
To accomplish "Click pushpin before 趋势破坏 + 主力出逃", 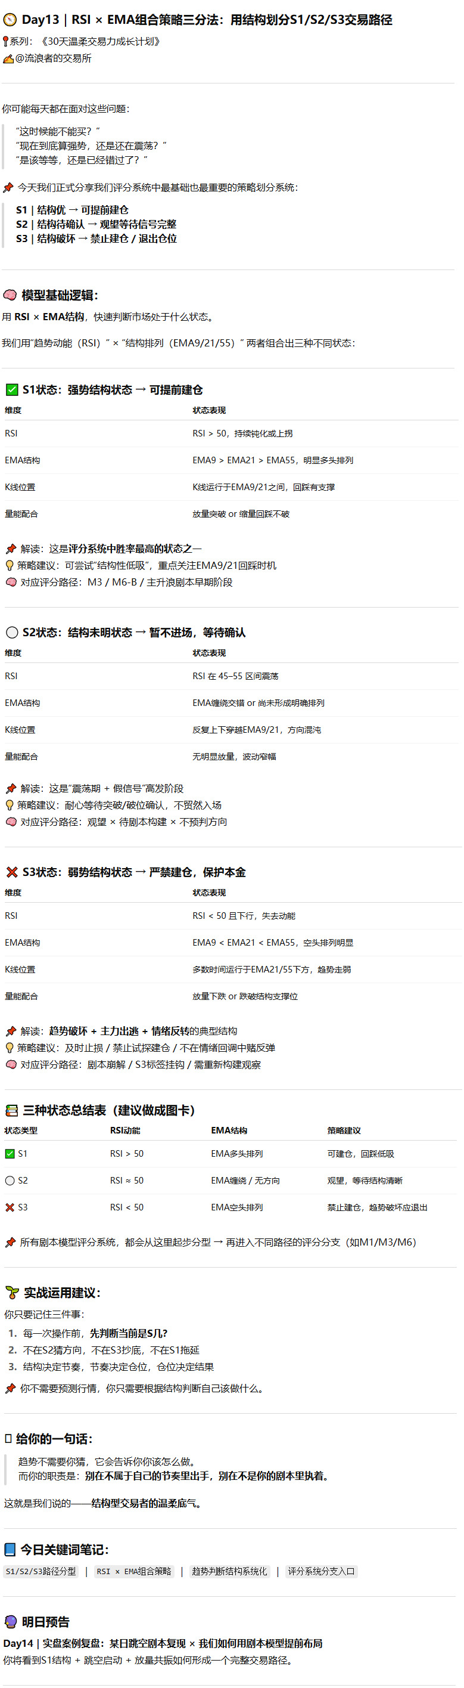I will click(x=11, y=1031).
